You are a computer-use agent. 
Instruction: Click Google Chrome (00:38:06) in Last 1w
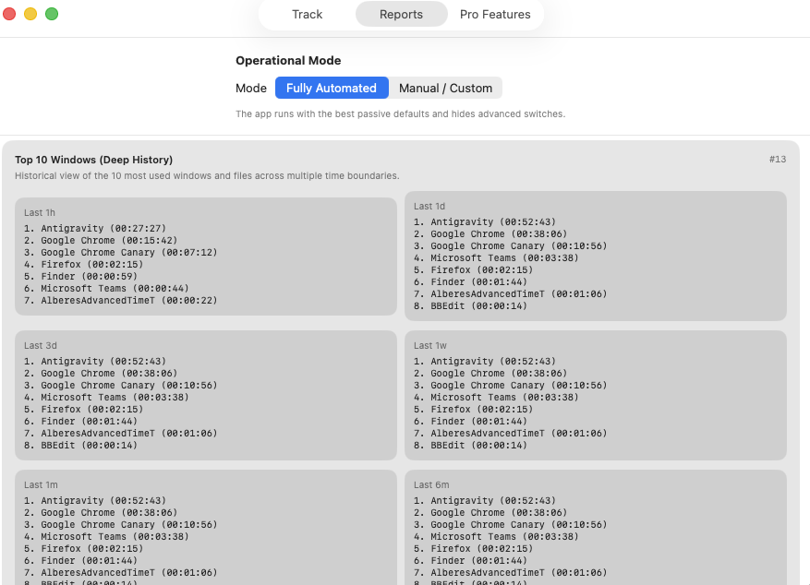[x=490, y=374]
